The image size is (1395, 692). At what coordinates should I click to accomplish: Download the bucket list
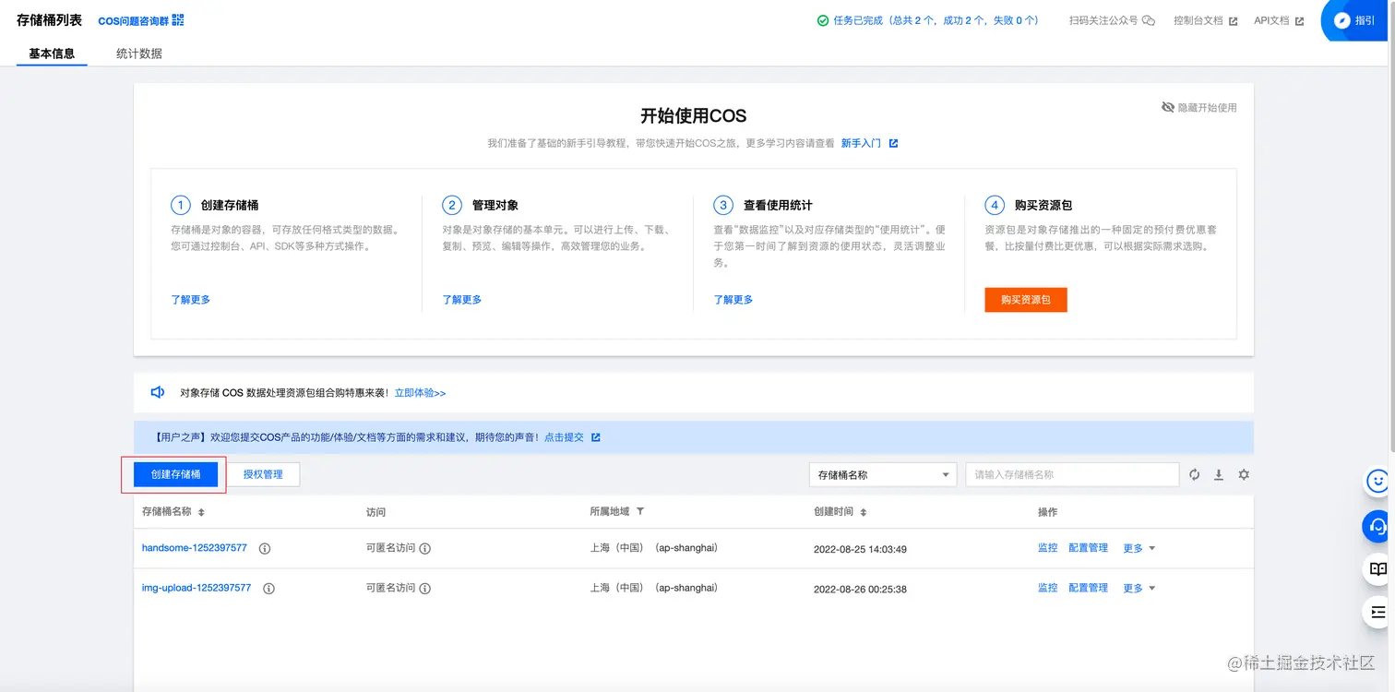point(1219,474)
